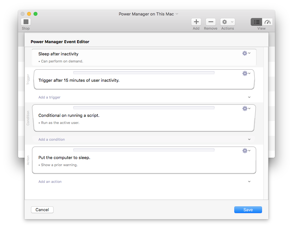Select the Sleep after inactivity event name
293x226 pixels.
[58, 54]
